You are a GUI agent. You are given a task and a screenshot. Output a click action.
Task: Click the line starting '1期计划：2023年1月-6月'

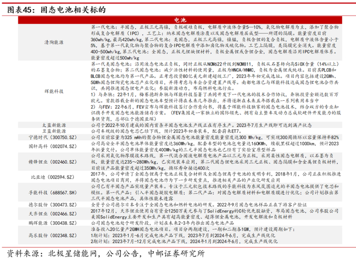point(183,236)
